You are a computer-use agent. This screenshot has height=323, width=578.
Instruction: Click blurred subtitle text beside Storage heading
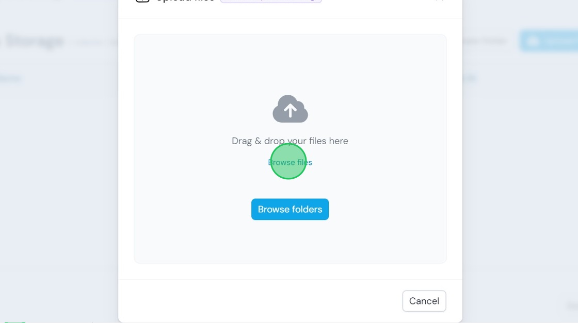pos(95,42)
